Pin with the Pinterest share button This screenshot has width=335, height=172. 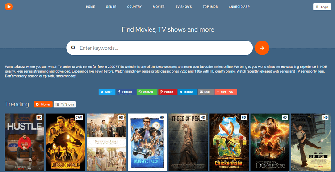coord(167,92)
